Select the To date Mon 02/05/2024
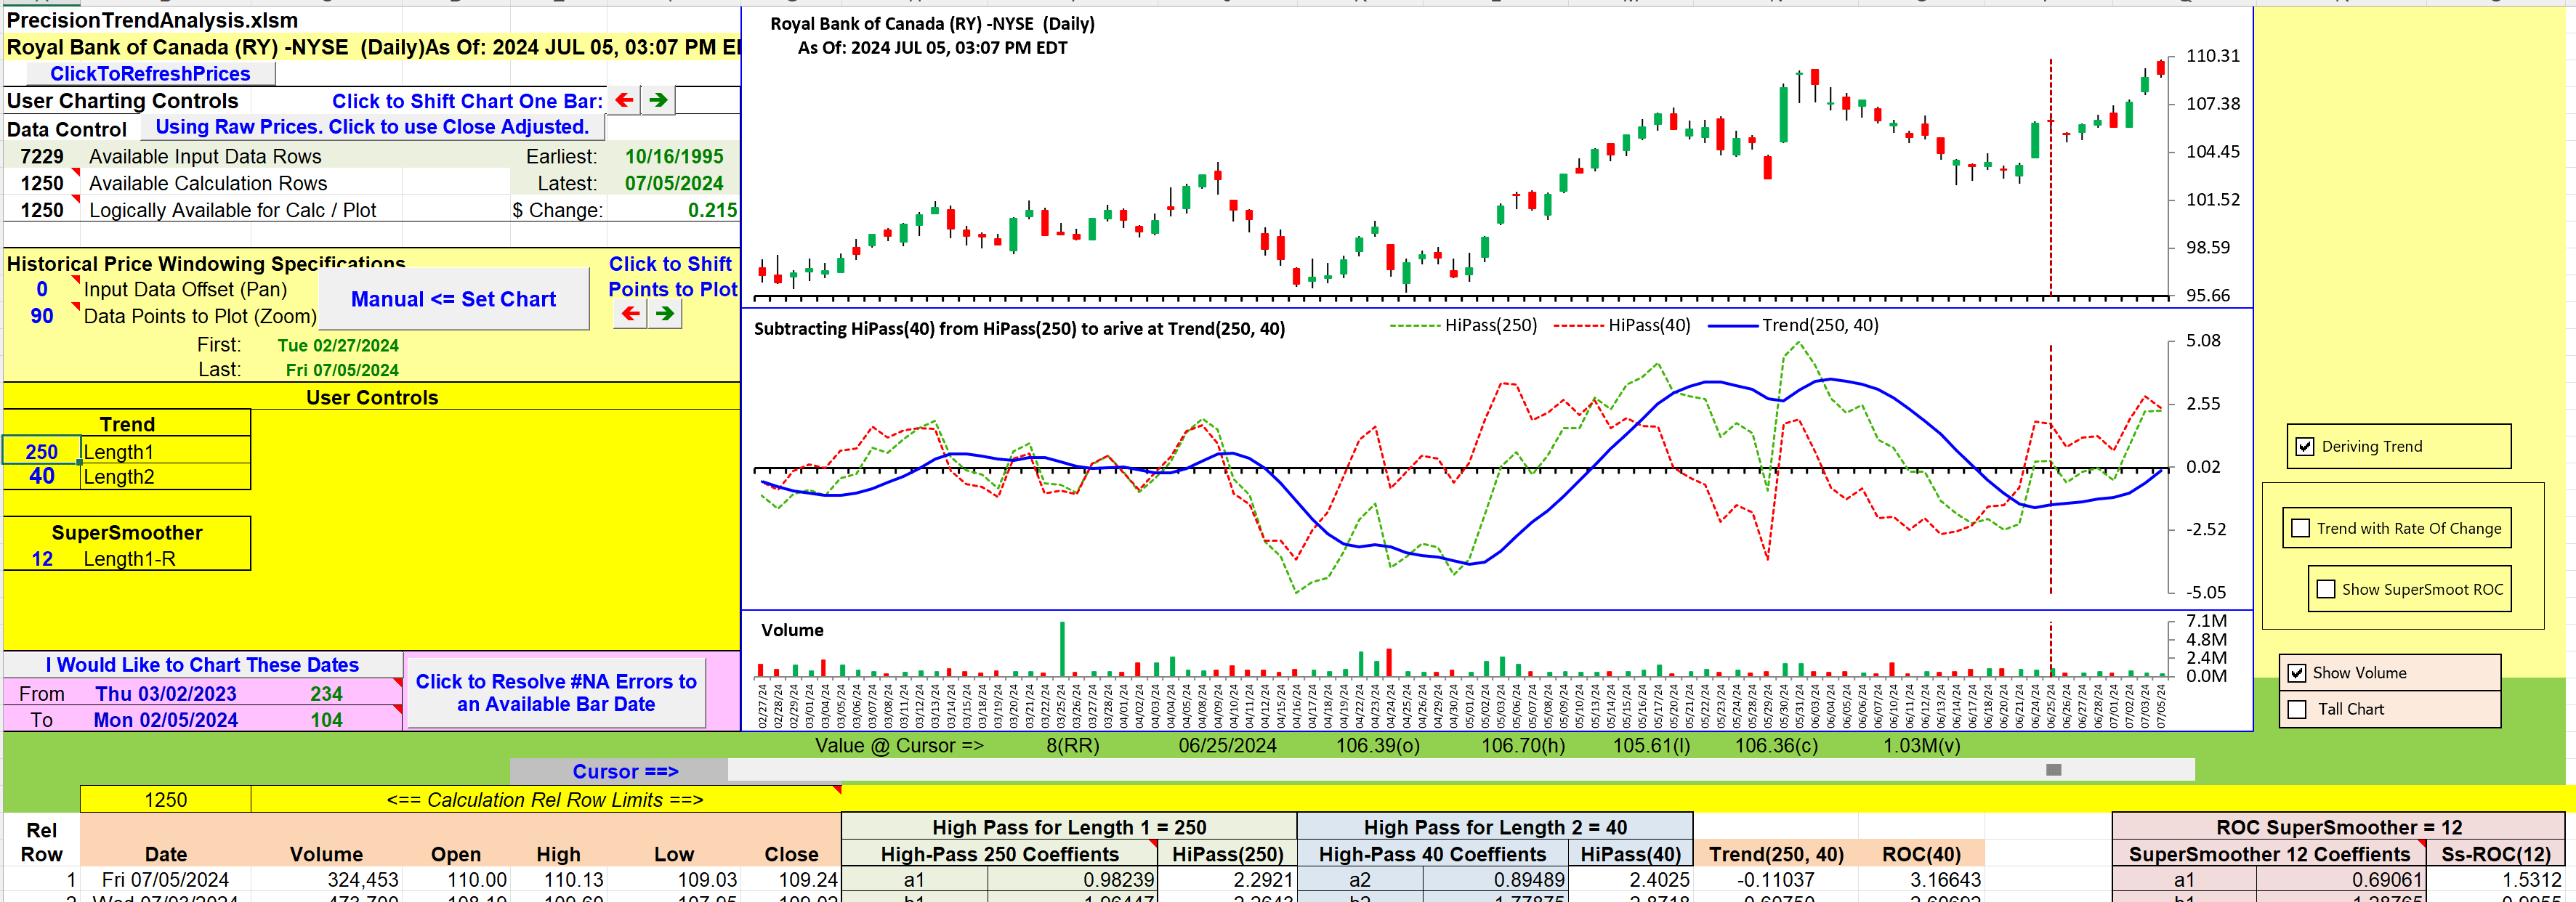The height and width of the screenshot is (902, 2576). click(166, 720)
